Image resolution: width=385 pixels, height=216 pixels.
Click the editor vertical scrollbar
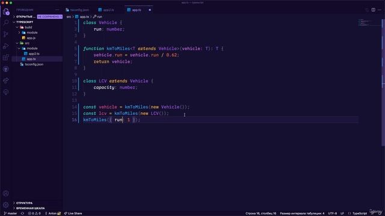pyautogui.click(x=383, y=83)
